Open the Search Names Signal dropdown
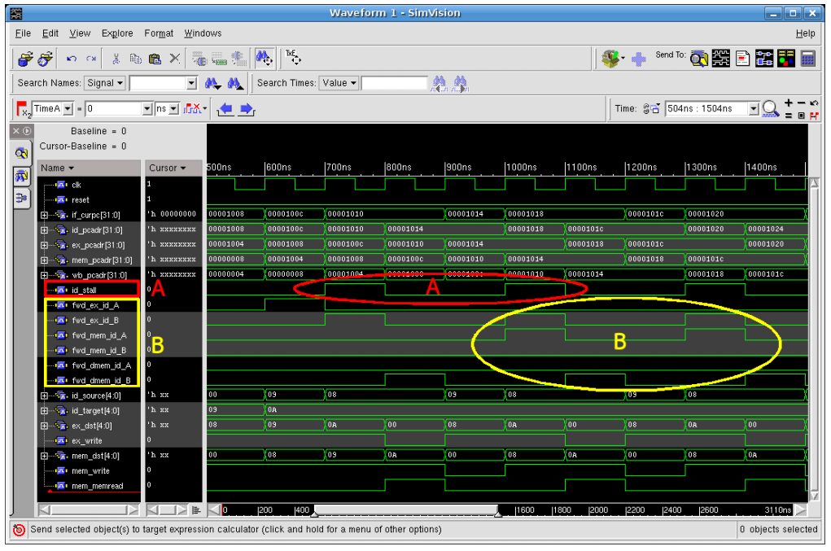 pos(105,83)
